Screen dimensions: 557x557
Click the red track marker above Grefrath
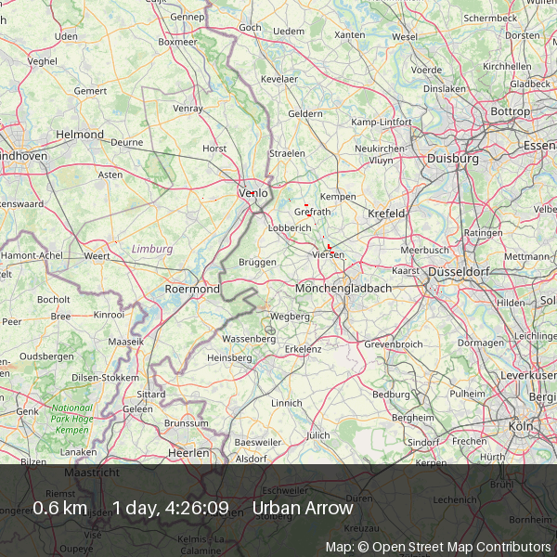pos(305,203)
